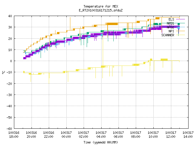Click the x-axis tick '100317 04:00'
Screen dimensions: 194x145
point(101,135)
